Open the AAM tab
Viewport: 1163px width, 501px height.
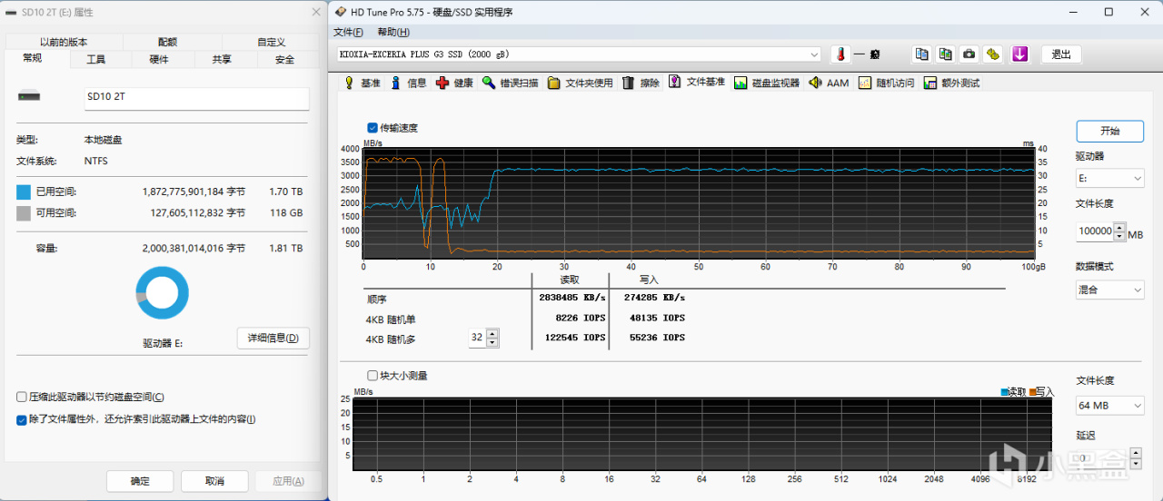click(829, 83)
